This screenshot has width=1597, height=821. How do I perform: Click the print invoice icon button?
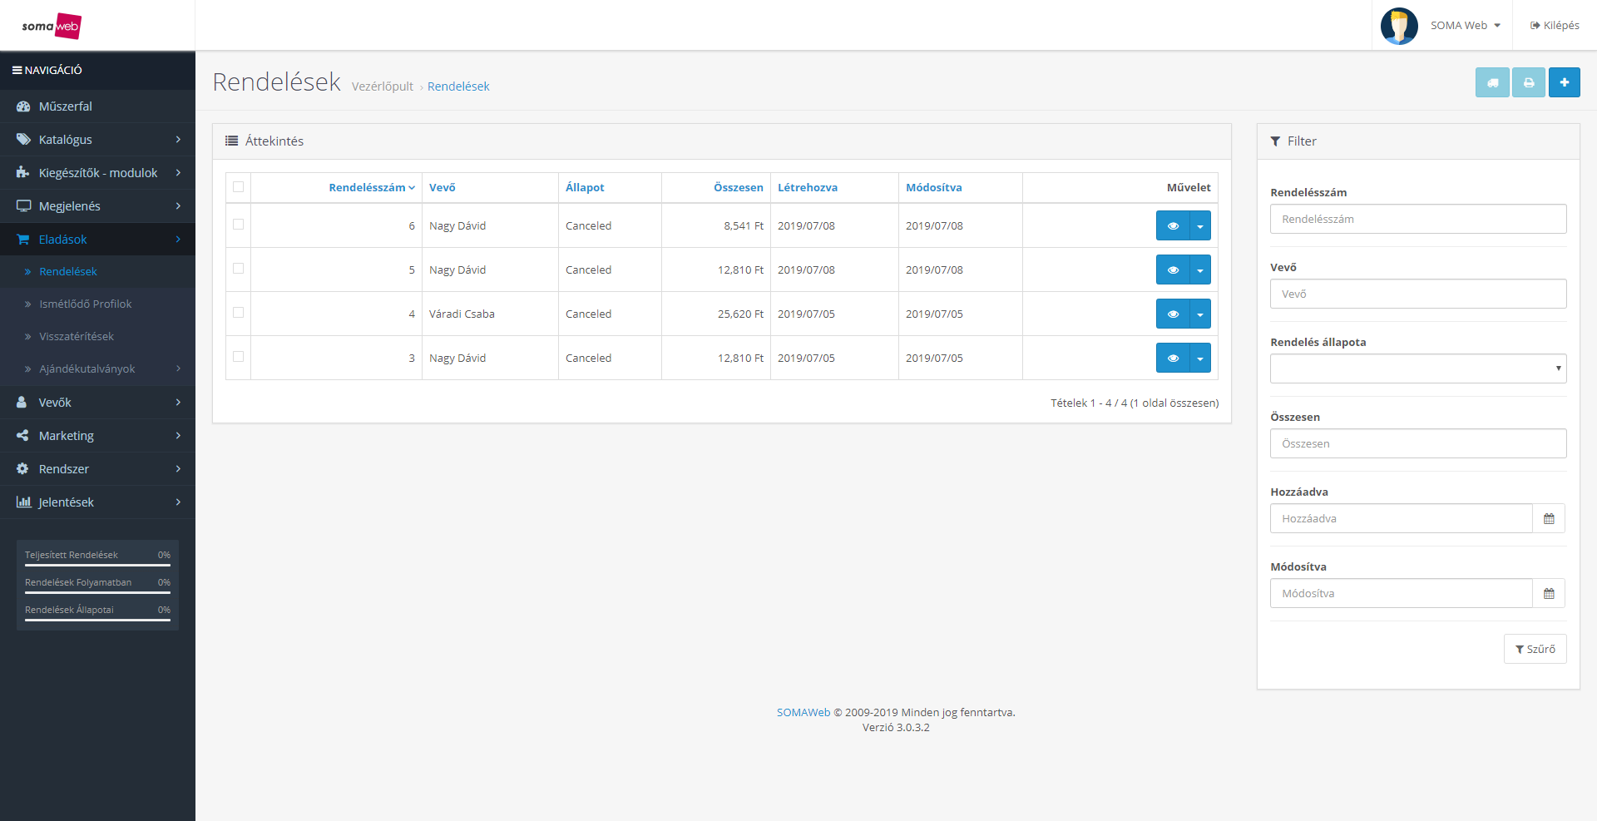tap(1529, 82)
